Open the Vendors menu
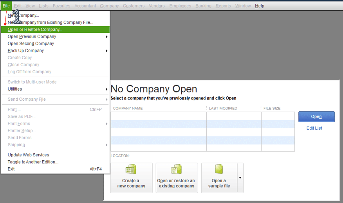 click(157, 6)
